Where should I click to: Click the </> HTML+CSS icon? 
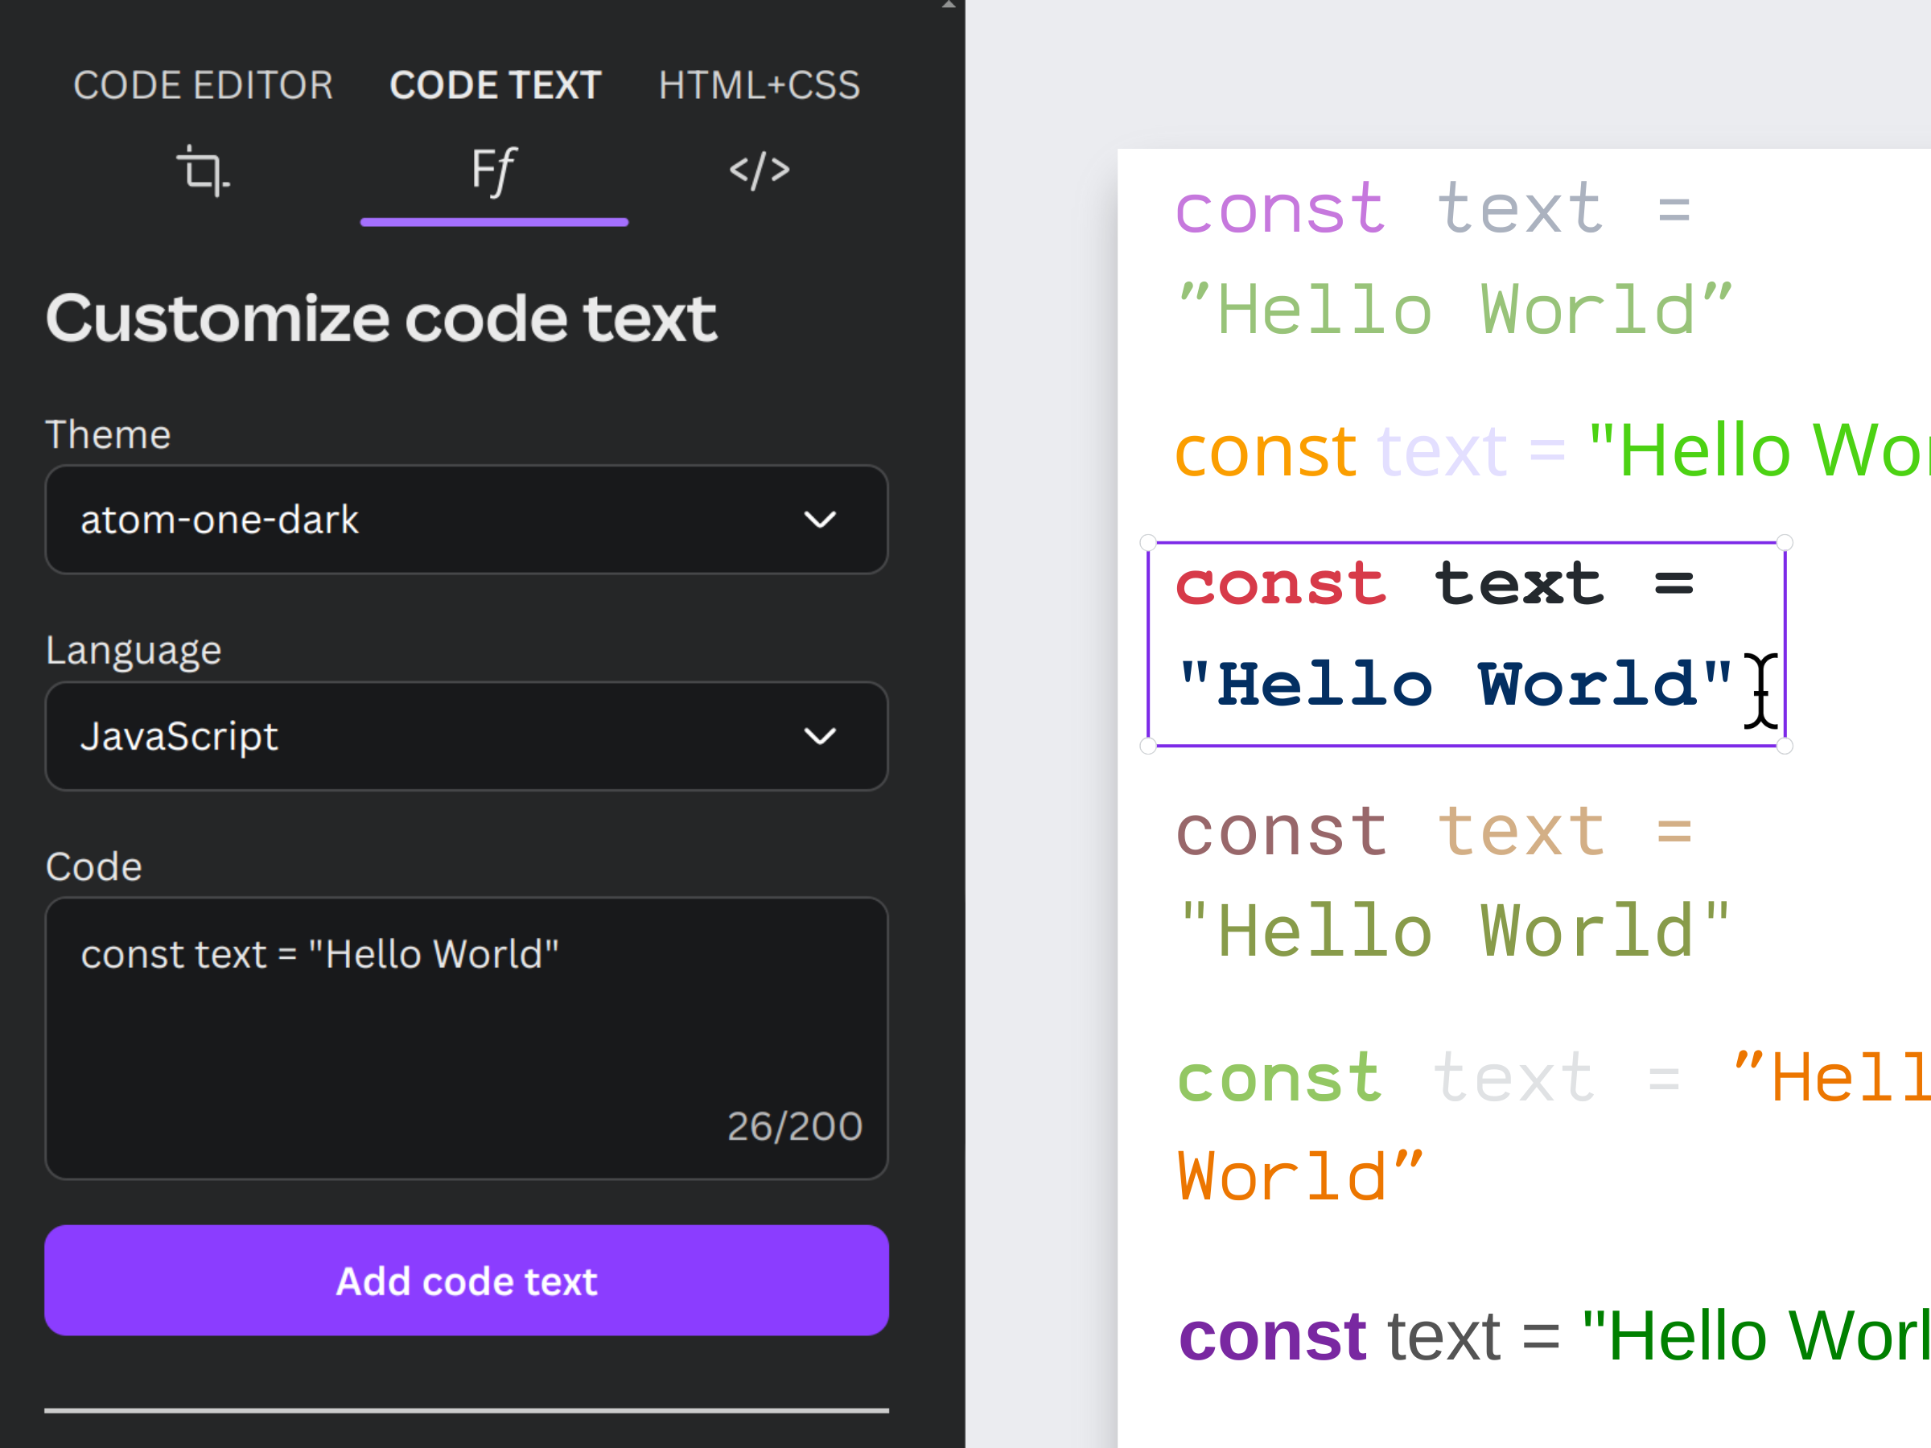(x=760, y=171)
